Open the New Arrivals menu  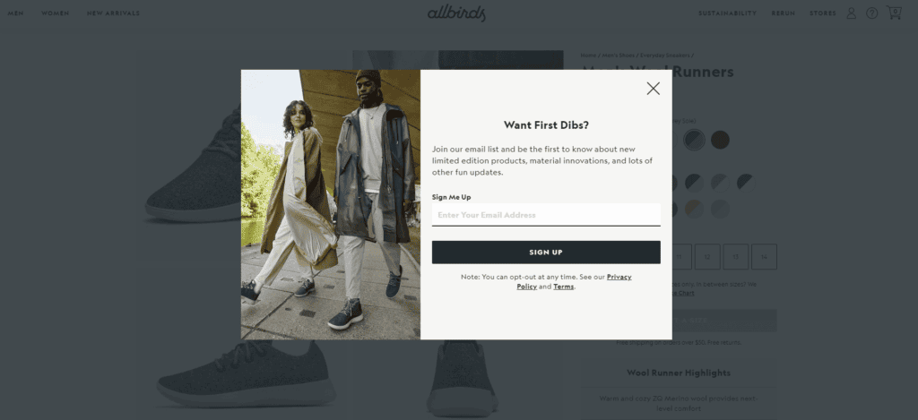click(113, 13)
